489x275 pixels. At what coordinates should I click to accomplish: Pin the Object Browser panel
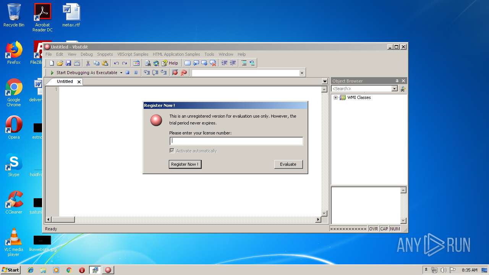point(397,81)
